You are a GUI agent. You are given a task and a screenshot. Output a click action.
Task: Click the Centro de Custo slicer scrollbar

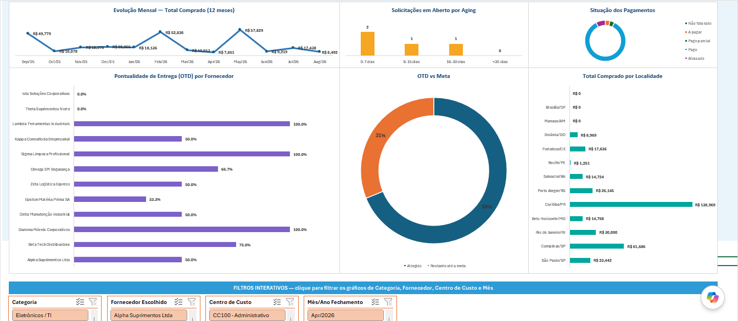(290, 316)
